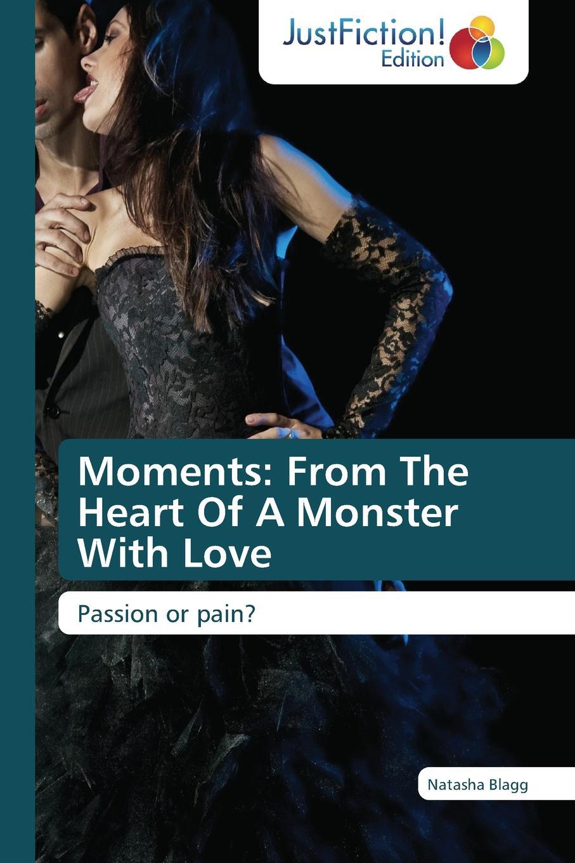This screenshot has width=575, height=863.
Task: Click the Passion or pain? subtitle
Action: coord(166,614)
